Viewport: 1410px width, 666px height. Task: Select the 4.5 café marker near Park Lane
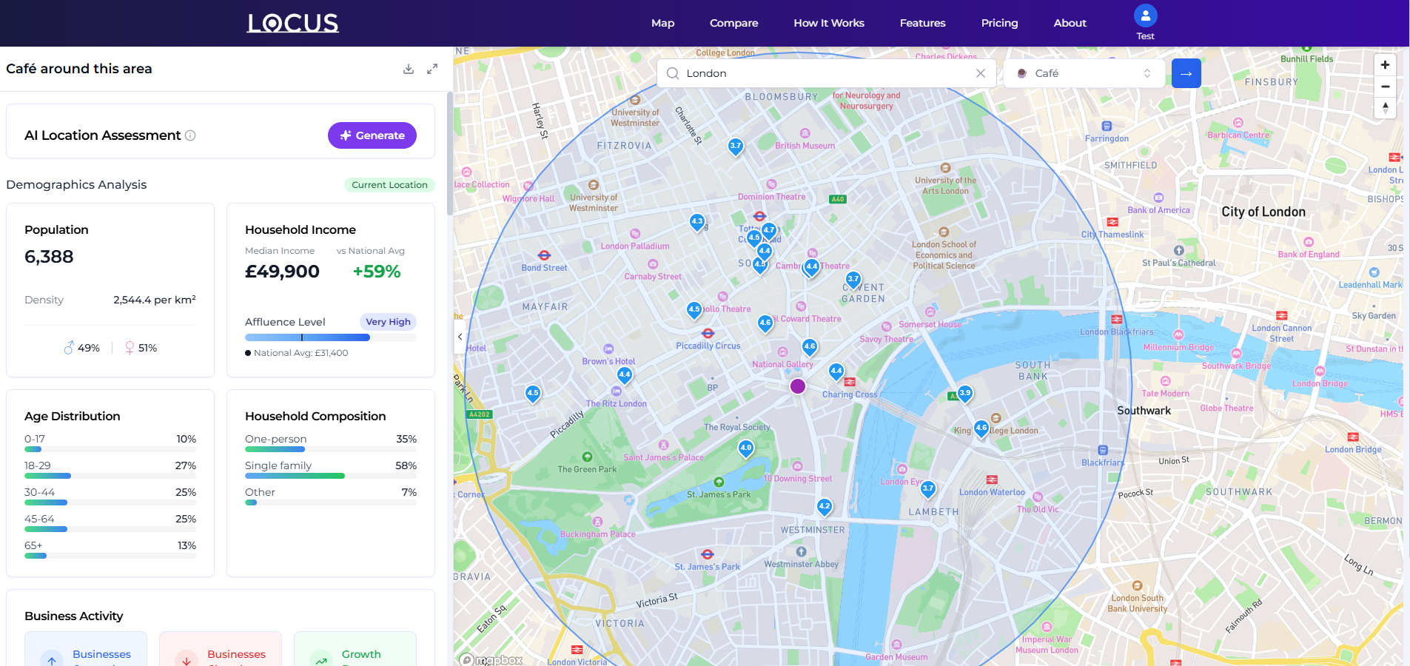tap(533, 394)
